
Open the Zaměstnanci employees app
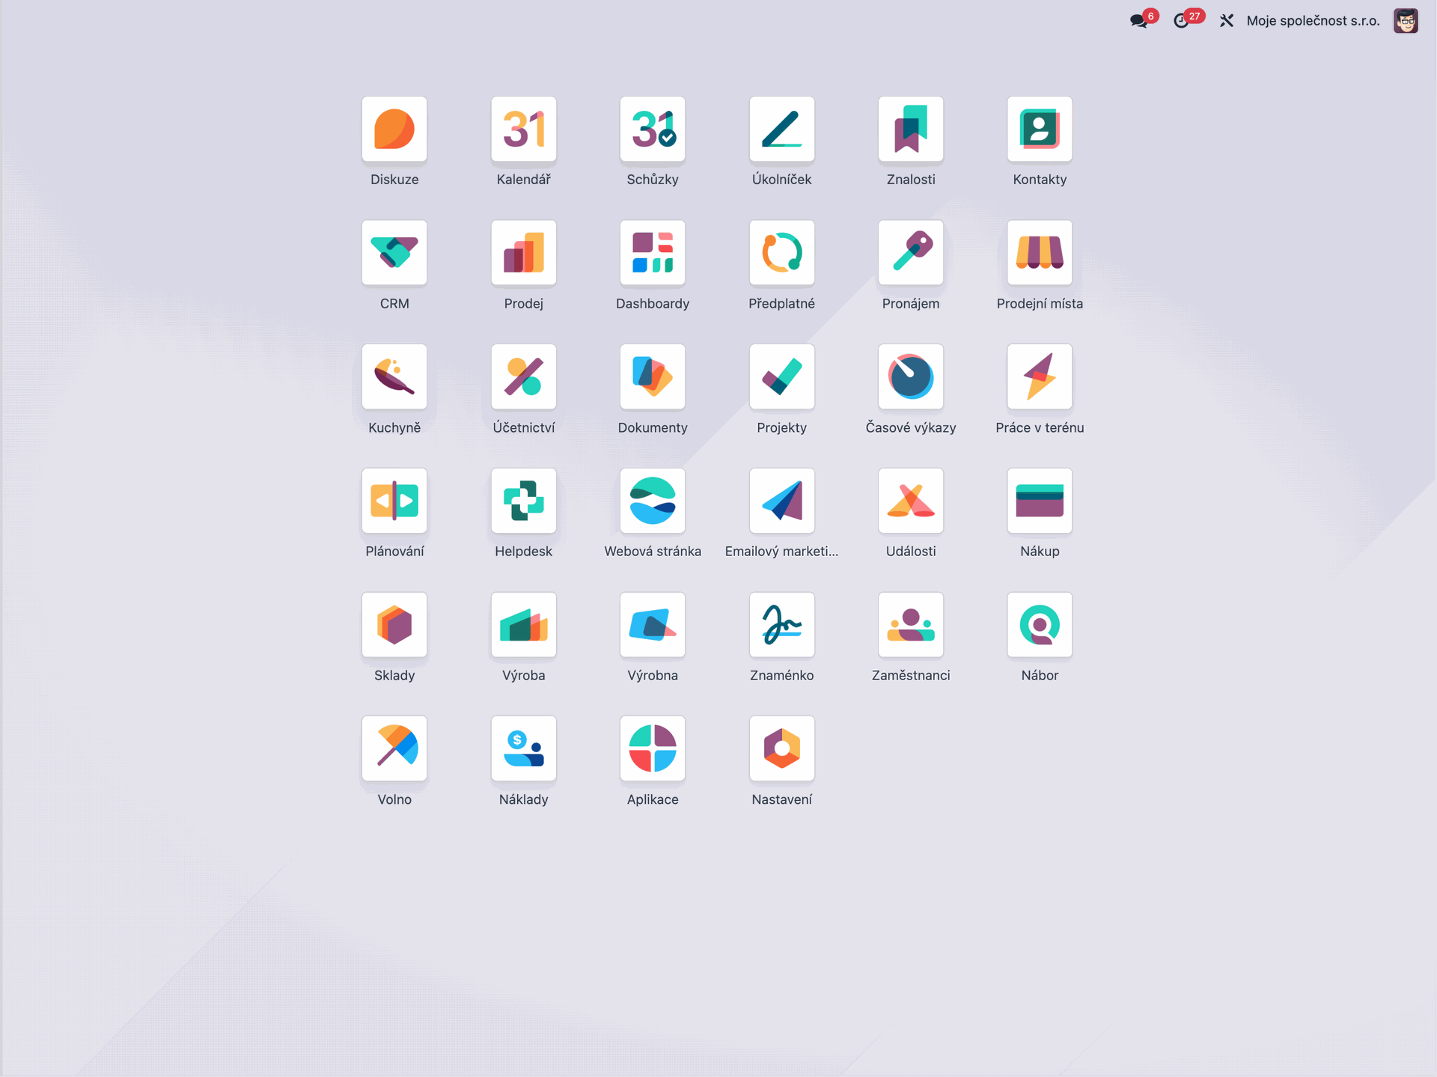[x=910, y=625]
